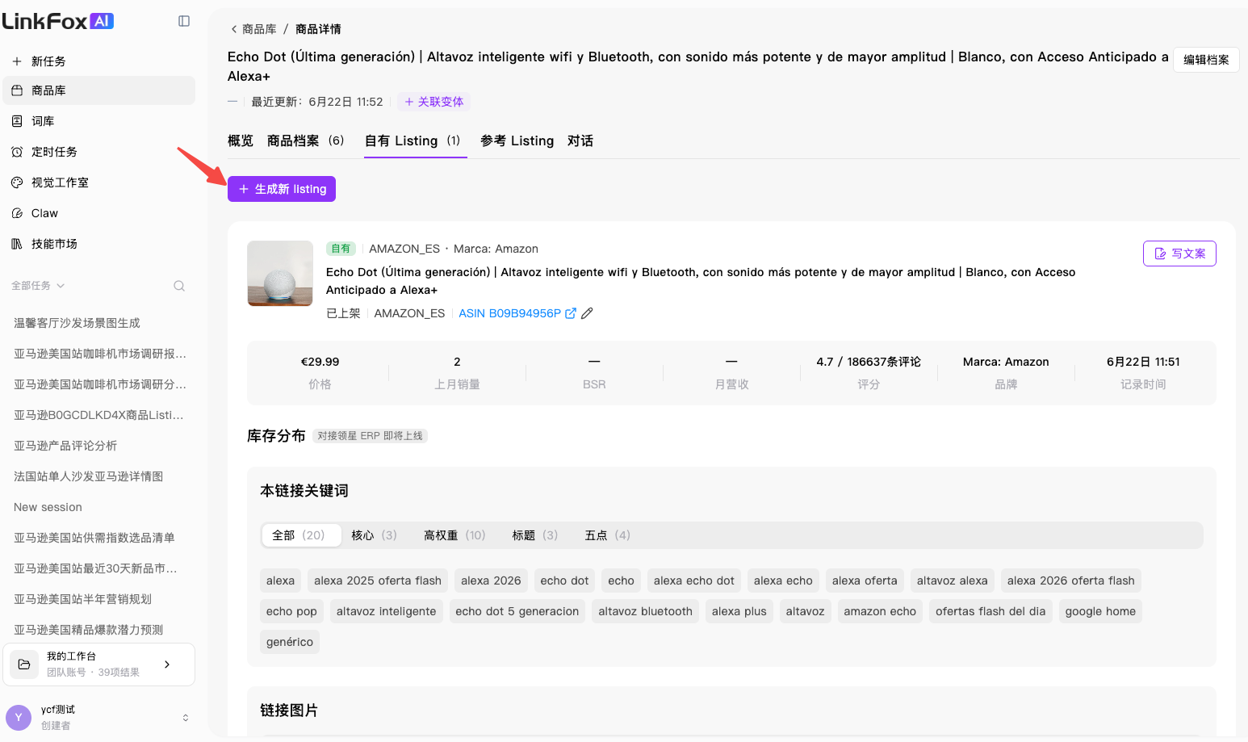Click the 写文案 button
The height and width of the screenshot is (742, 1248).
pos(1179,254)
